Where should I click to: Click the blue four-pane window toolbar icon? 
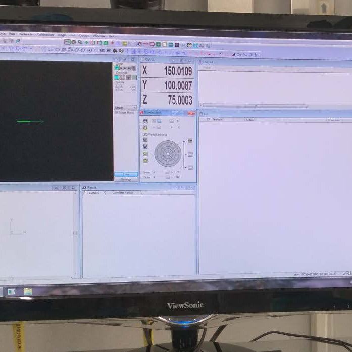coord(171,44)
